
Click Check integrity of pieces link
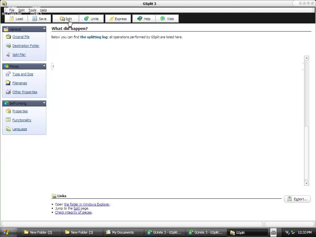point(73,212)
